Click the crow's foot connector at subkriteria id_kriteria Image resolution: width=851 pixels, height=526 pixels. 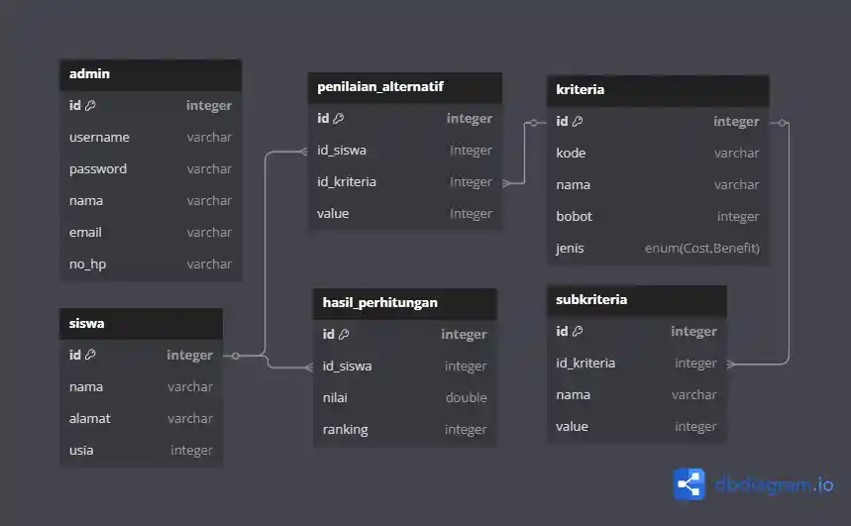(733, 364)
